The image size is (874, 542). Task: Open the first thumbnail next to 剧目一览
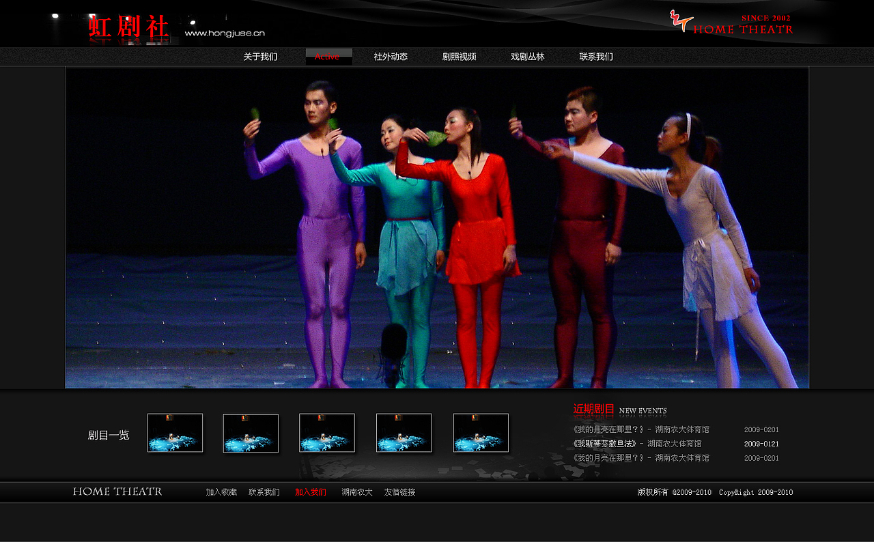pyautogui.click(x=175, y=433)
